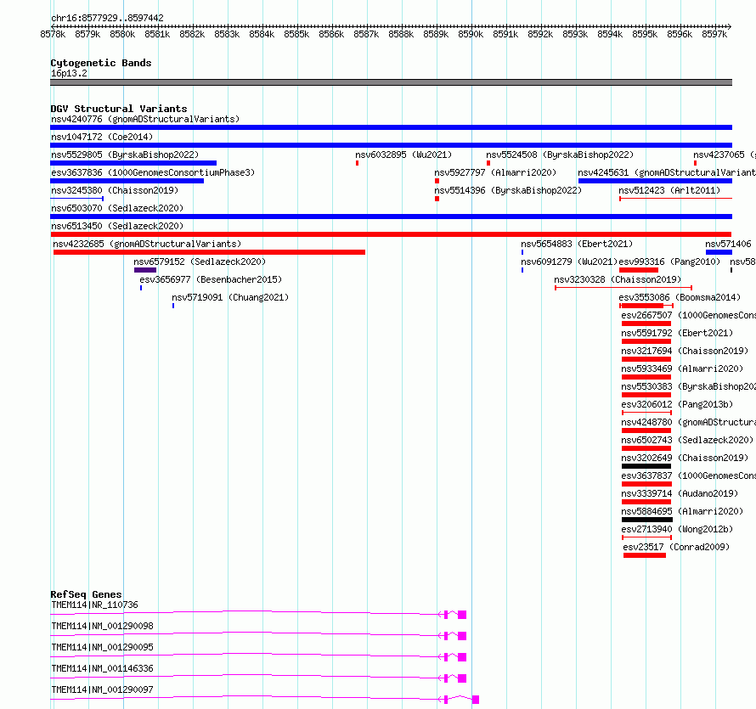The image size is (756, 709).
Task: Click nsv3245380 (Chaisson2019) label
Action: (115, 190)
